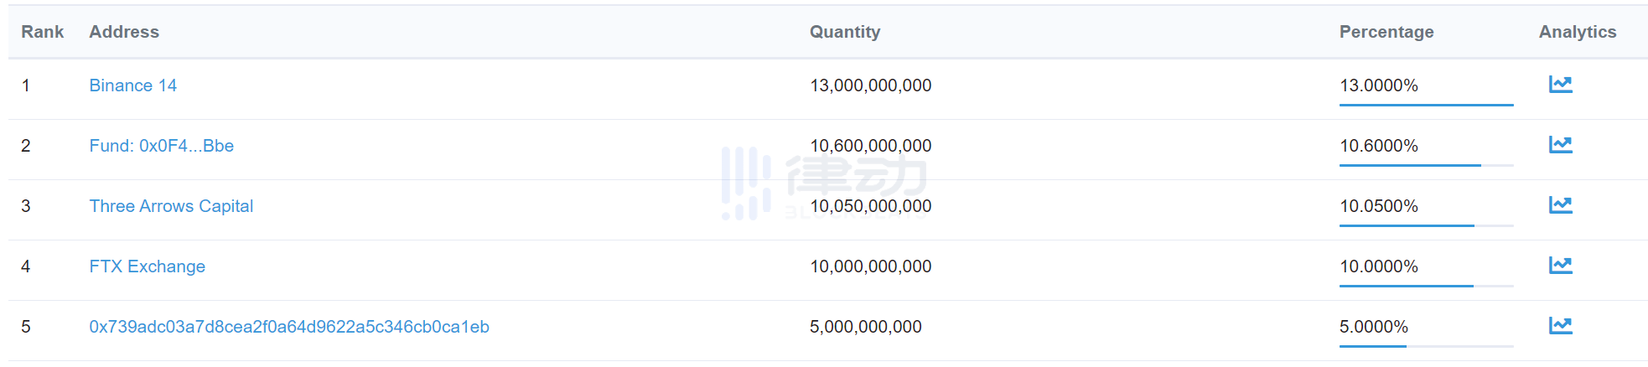Click the Rank column header
1648x367 pixels.
click(42, 32)
